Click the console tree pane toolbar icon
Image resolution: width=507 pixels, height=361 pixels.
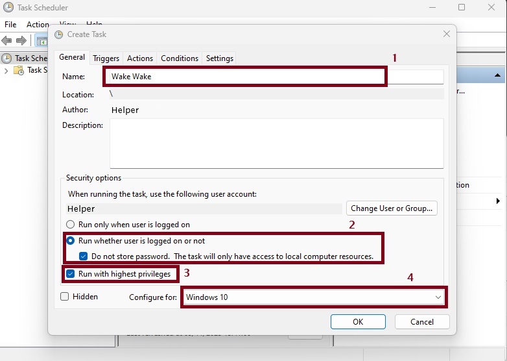coord(41,41)
